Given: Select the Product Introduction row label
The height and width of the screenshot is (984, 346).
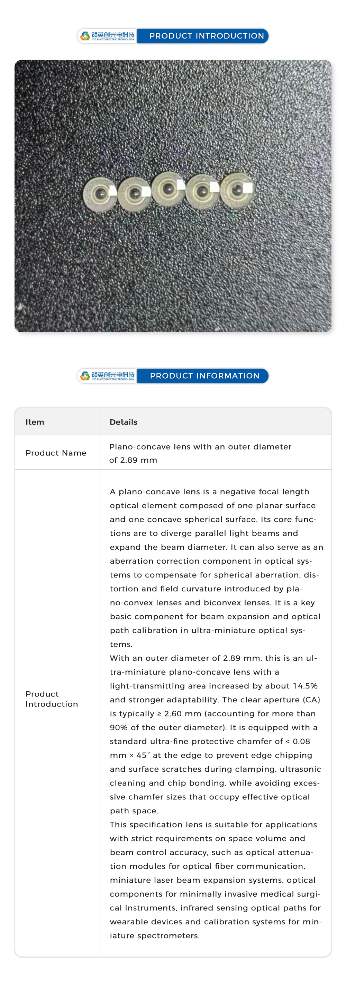Looking at the screenshot, I should [52, 699].
